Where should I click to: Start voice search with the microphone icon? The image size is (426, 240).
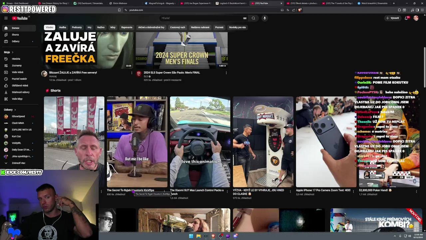click(265, 18)
